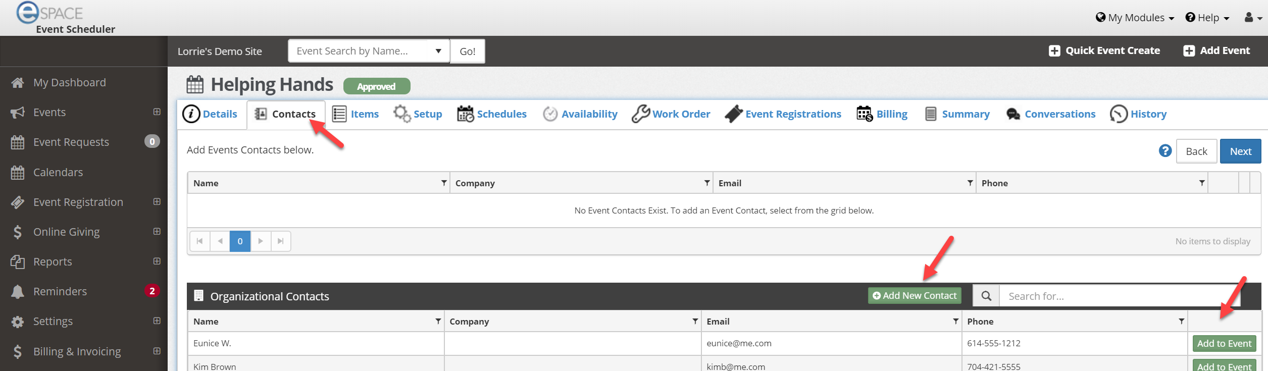
Task: Click the previous page arrow in pager
Action: pyautogui.click(x=220, y=241)
